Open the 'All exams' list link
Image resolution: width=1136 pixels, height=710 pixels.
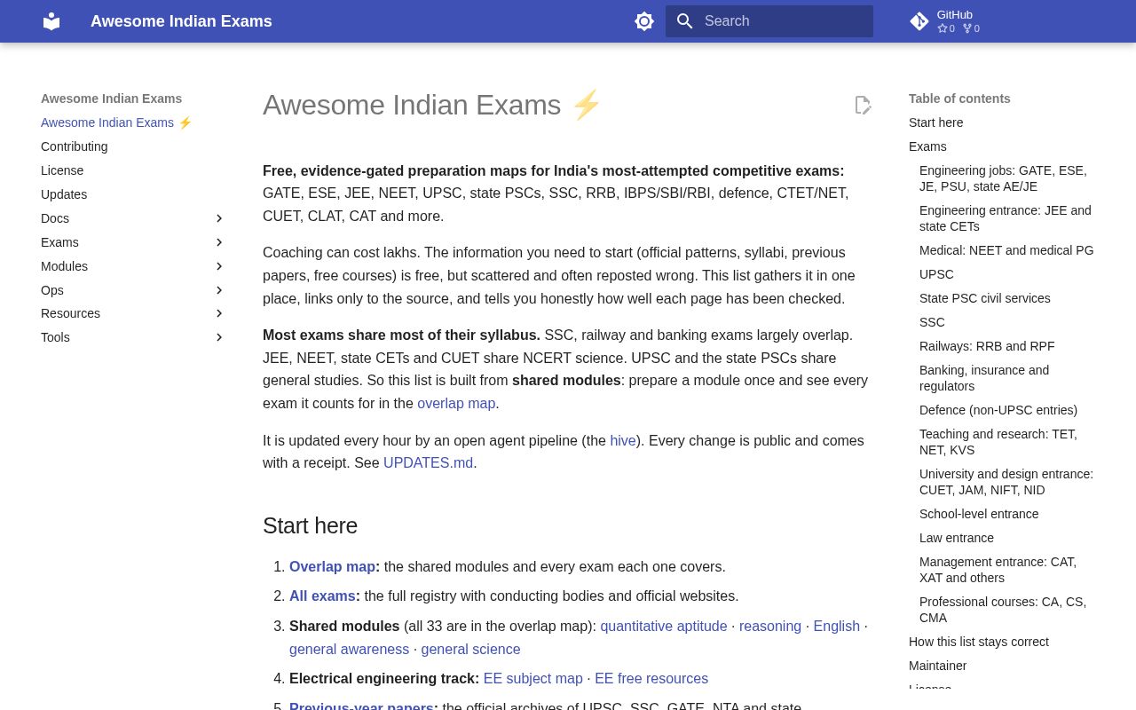(322, 596)
